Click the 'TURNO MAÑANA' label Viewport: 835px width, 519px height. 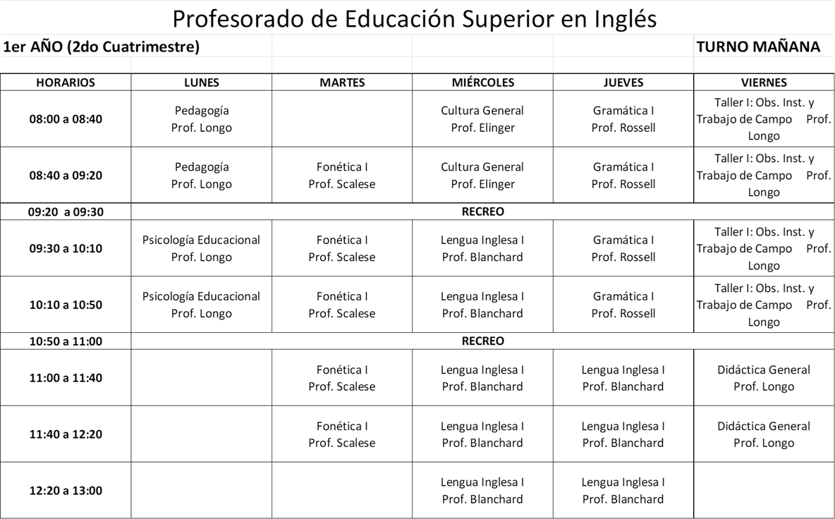(x=758, y=47)
